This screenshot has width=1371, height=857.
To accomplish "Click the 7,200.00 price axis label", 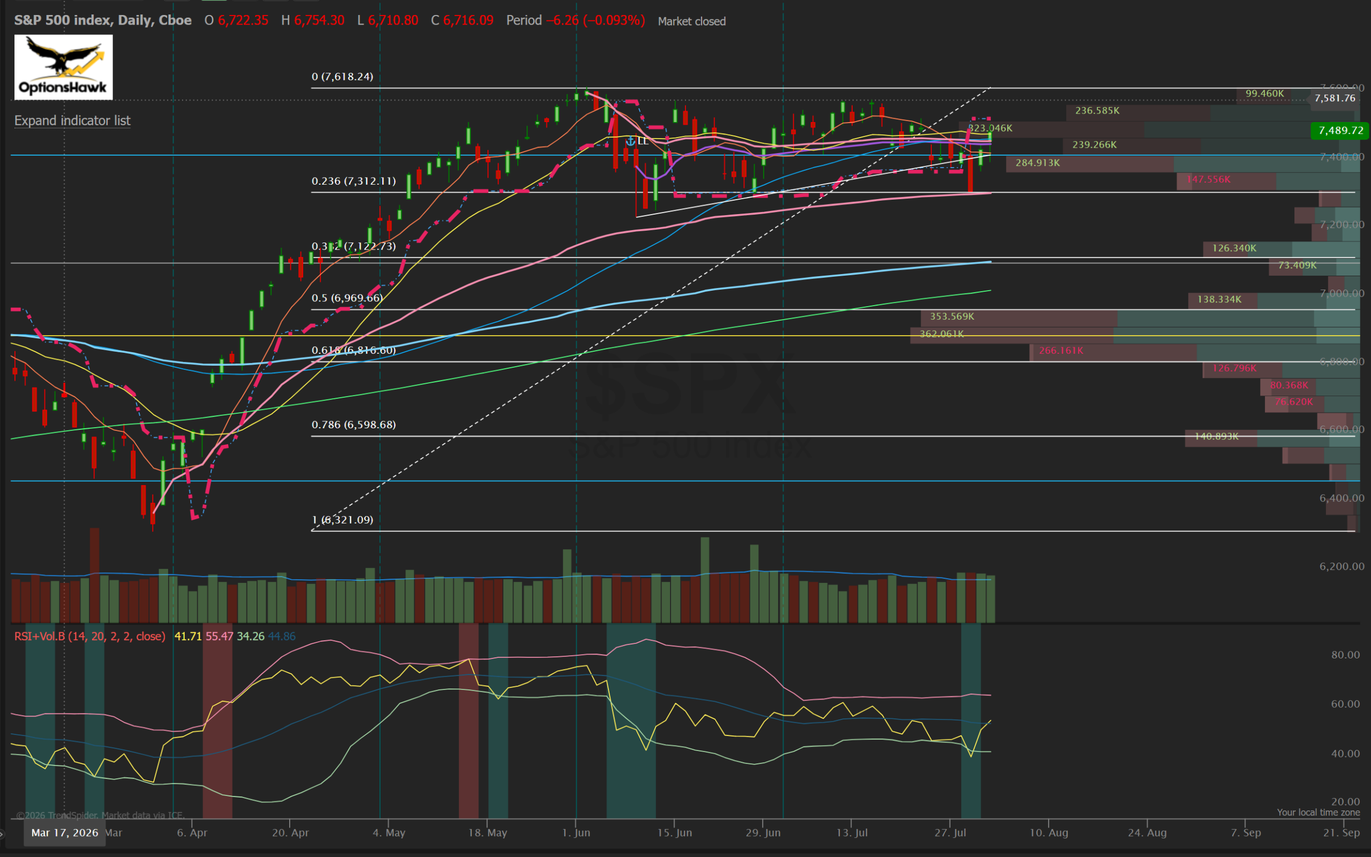I will (x=1342, y=224).
